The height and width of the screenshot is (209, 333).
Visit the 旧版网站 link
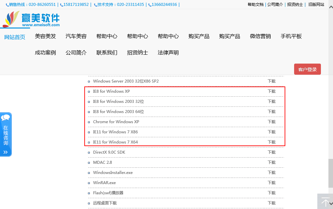(316, 5)
